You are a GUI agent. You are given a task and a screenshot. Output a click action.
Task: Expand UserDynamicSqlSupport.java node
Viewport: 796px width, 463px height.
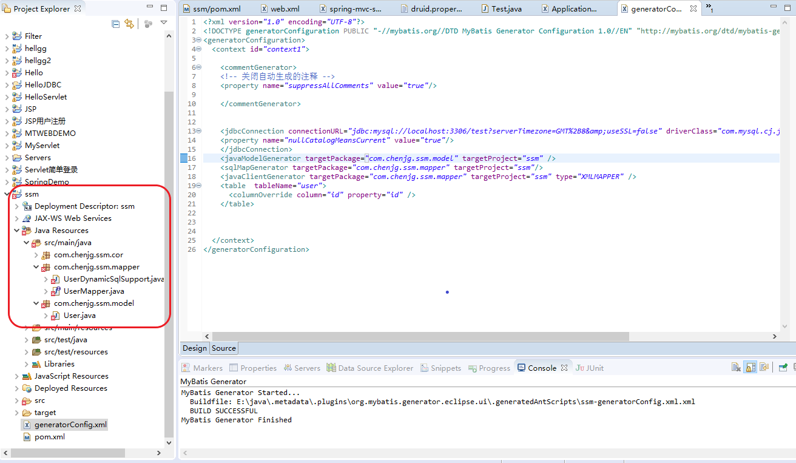point(46,279)
